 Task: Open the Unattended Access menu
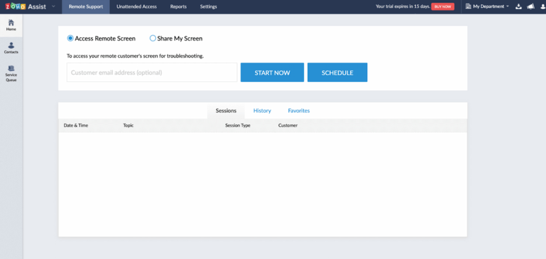tap(136, 6)
